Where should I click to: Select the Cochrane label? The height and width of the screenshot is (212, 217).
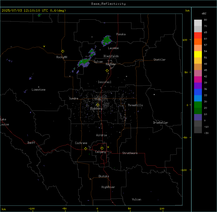click(x=81, y=143)
